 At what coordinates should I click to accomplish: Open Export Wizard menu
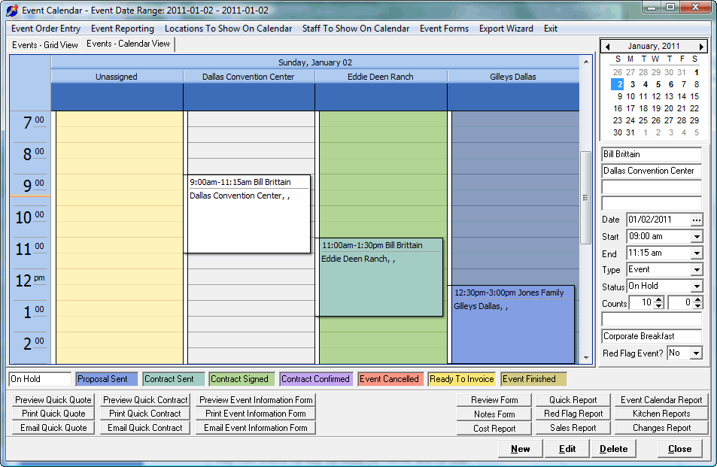[506, 29]
